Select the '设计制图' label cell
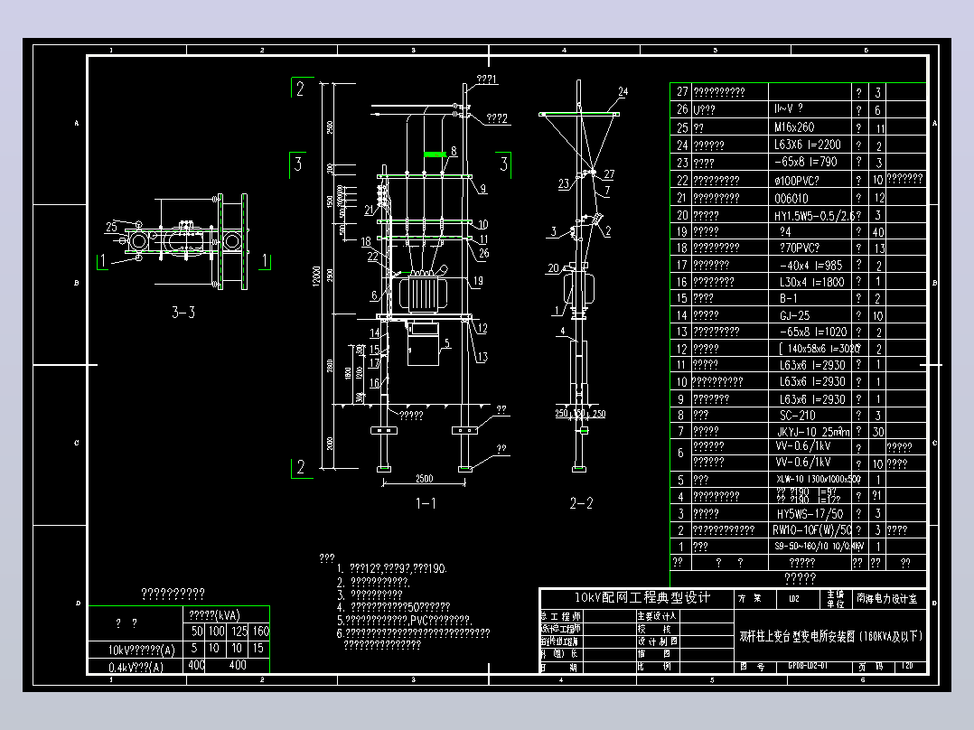The image size is (974, 730). coord(657,641)
